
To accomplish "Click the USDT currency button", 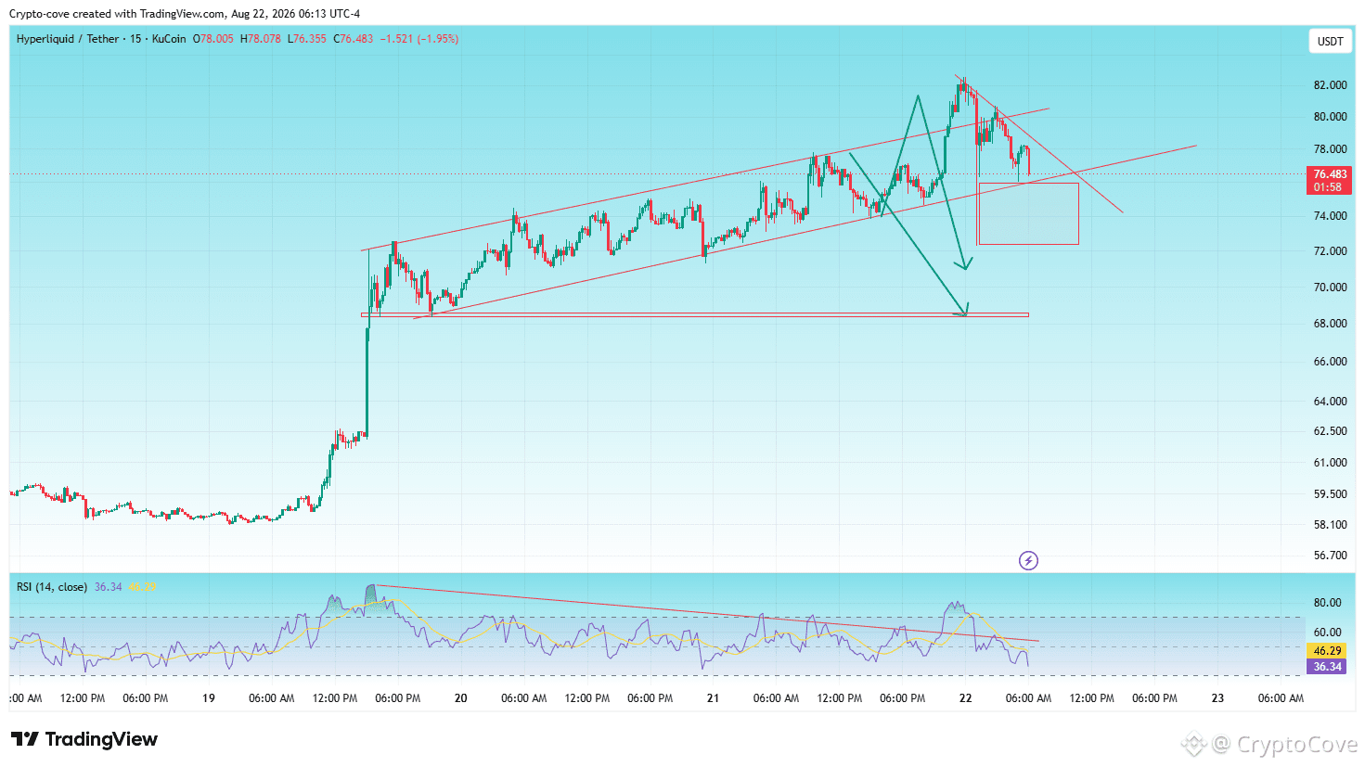I will (x=1330, y=41).
